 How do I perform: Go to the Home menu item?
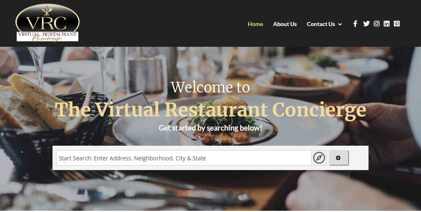pos(255,24)
